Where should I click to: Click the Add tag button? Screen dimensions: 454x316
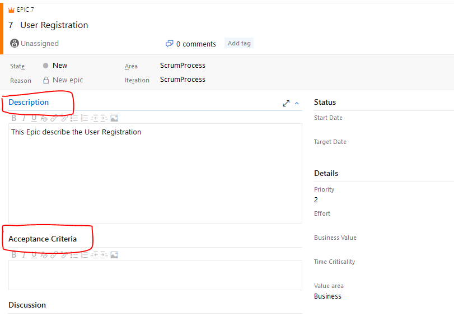point(239,43)
